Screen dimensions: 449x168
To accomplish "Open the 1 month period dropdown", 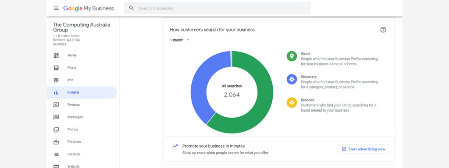I will tap(180, 40).
